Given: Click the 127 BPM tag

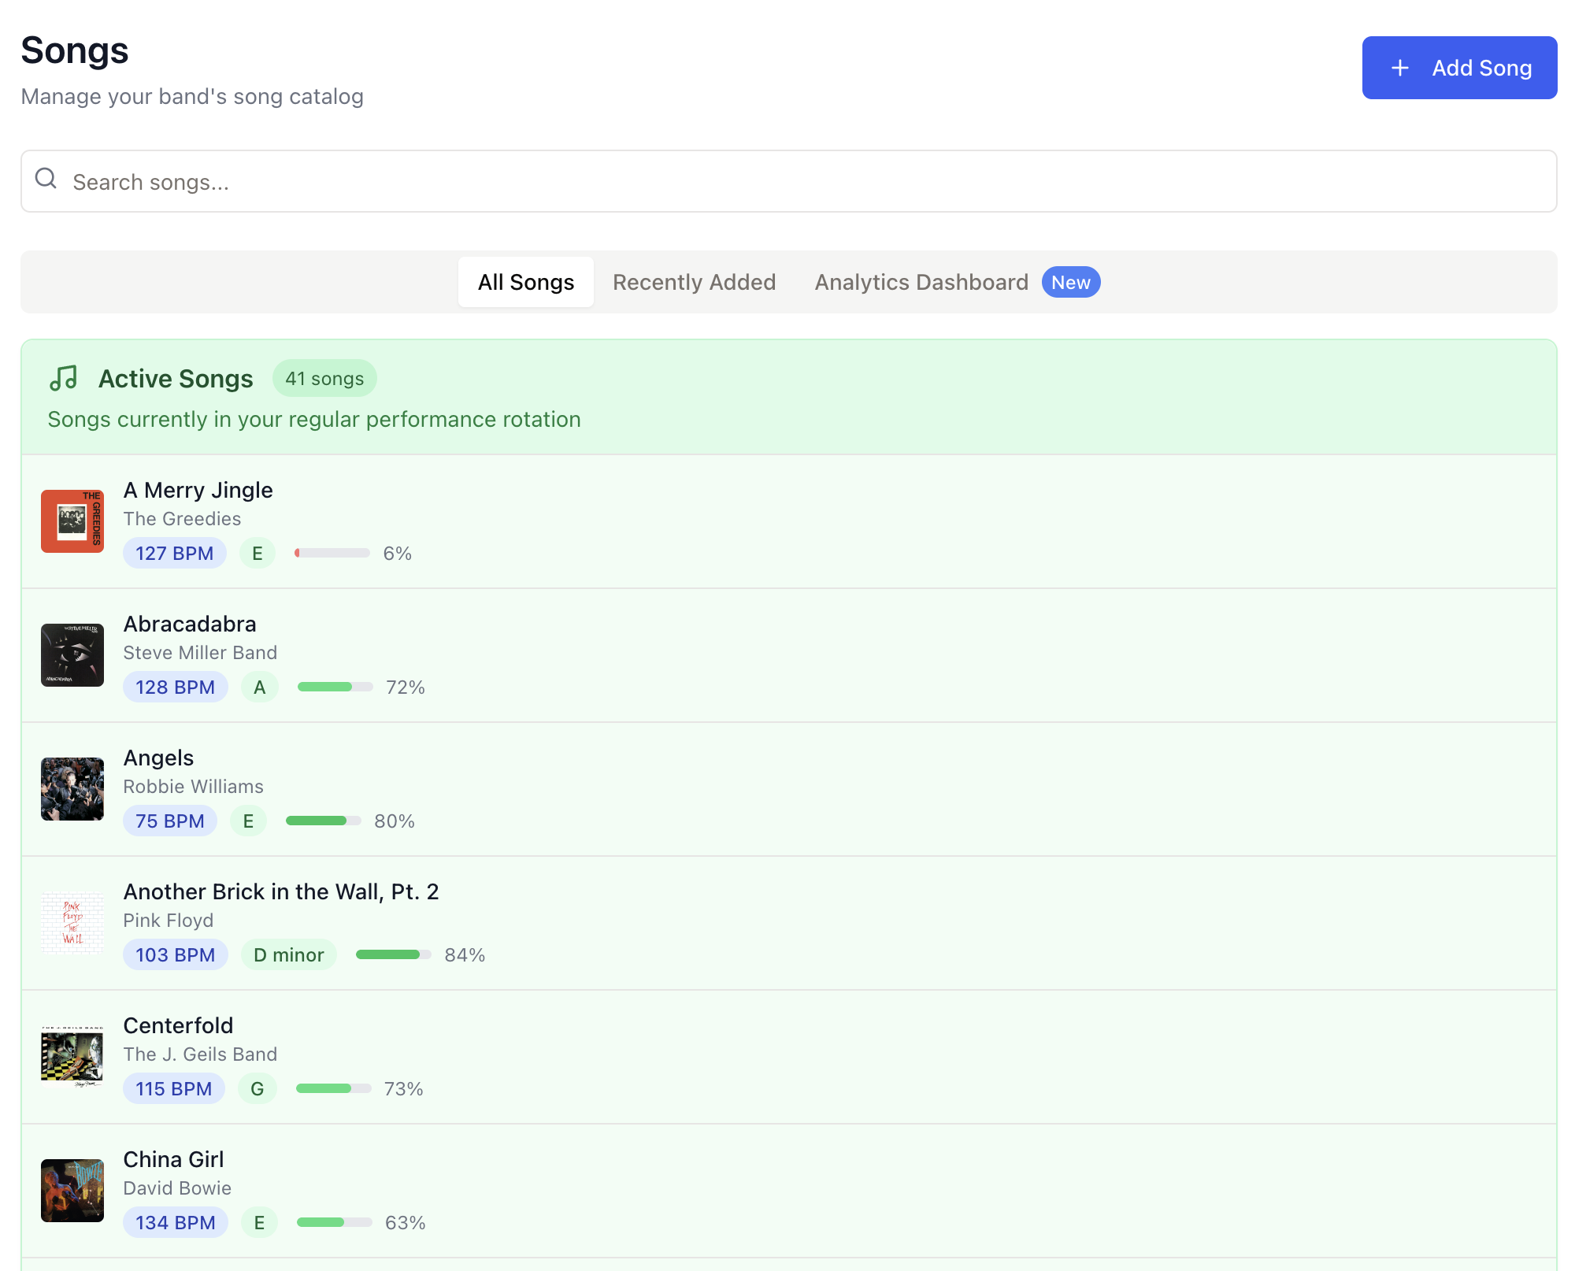Looking at the screenshot, I should 175,553.
